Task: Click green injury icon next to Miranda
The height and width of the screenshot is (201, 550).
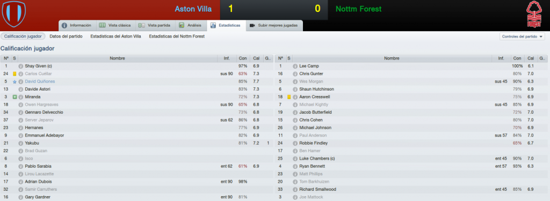Action: pyautogui.click(x=15, y=97)
